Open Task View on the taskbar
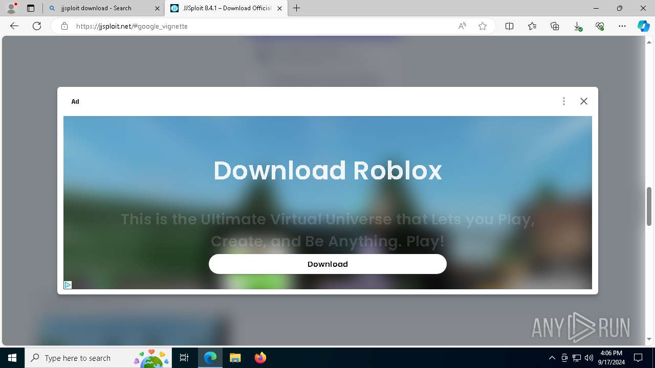Screen dimensions: 655x368 [x=184, y=358]
